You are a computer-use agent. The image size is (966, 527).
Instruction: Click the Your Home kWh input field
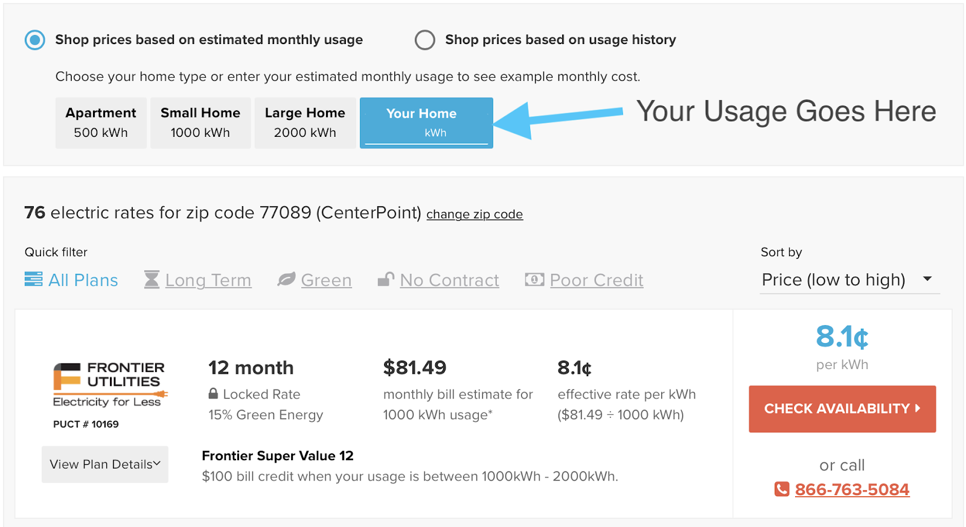pos(426,133)
